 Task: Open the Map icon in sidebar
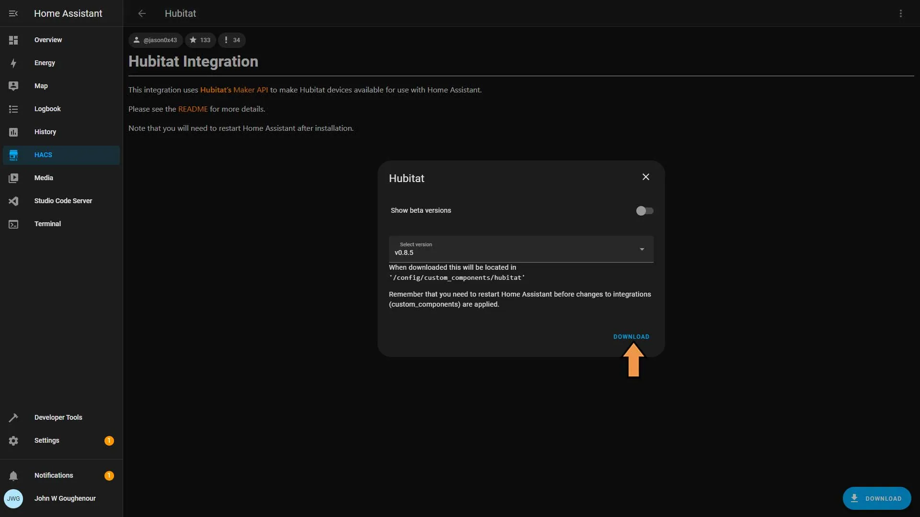coord(13,86)
